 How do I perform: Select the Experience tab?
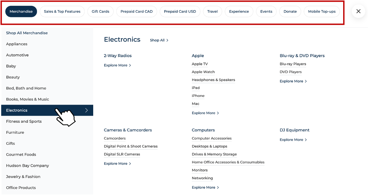pos(239,11)
